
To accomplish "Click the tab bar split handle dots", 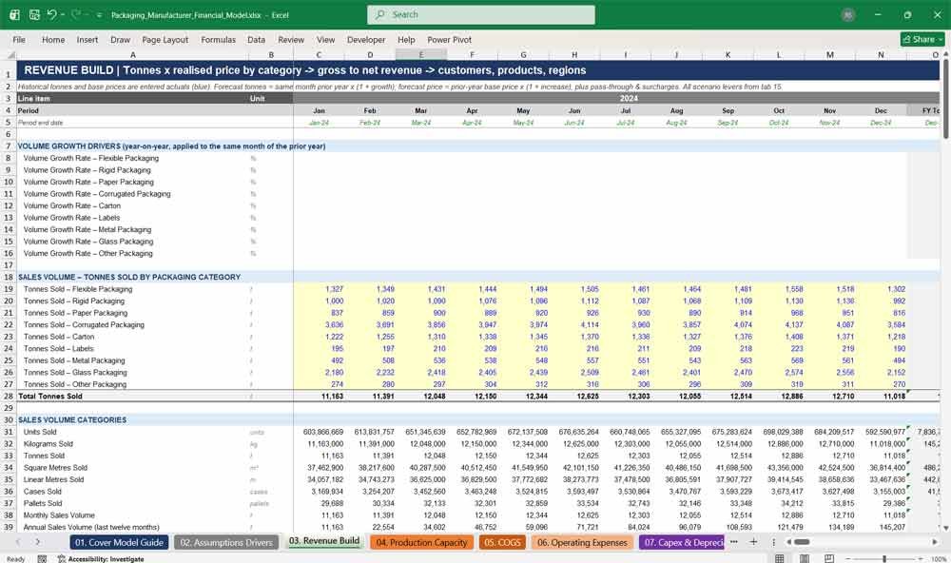I will coord(774,542).
